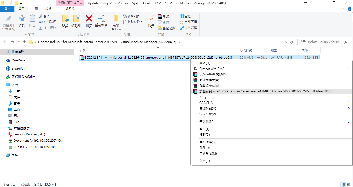Click the Up one level arrow

[x=25, y=42]
